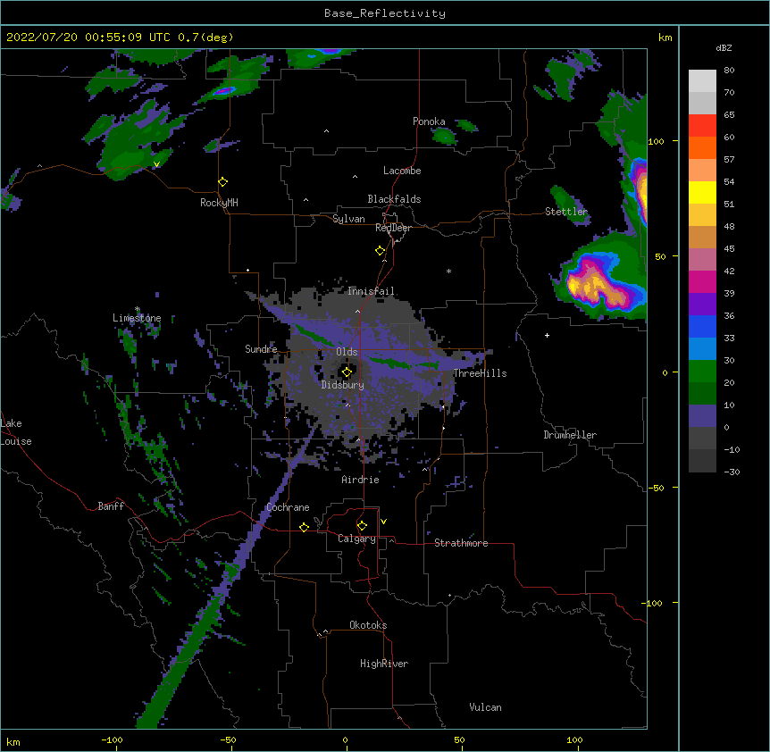Select the magenta 42–39 dBZ legend swatch
The width and height of the screenshot is (770, 752).
[702, 281]
